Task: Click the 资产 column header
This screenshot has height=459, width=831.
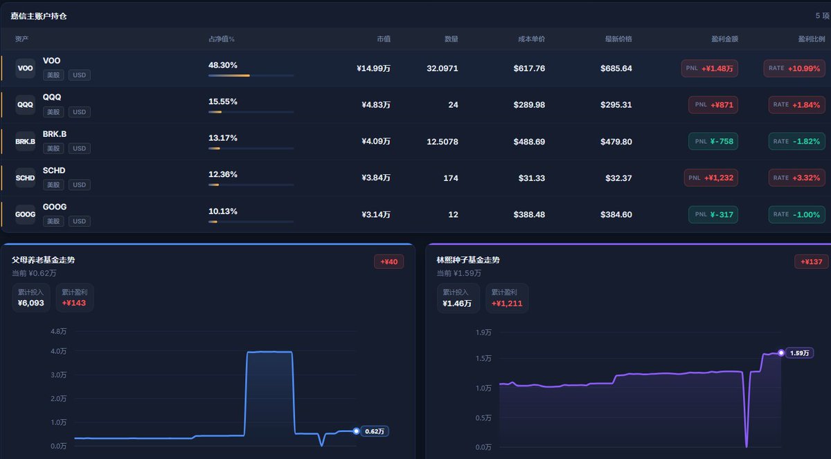Action: tap(21, 39)
